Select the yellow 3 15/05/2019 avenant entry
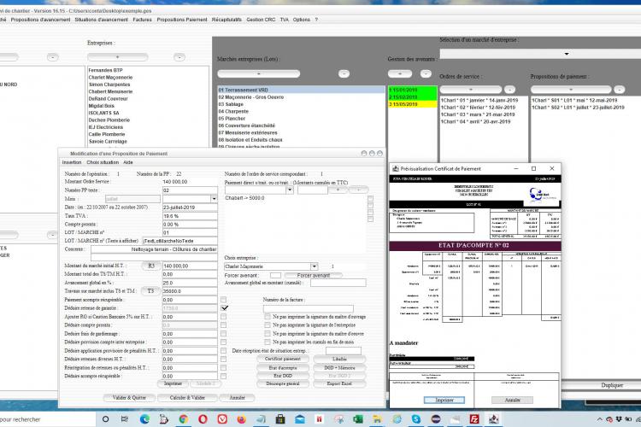 412,104
